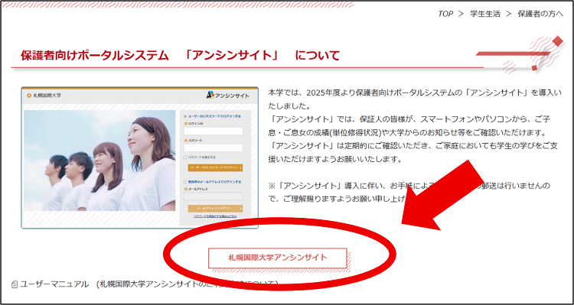Click the 保護者の方へ breadcrumb item

540,14
